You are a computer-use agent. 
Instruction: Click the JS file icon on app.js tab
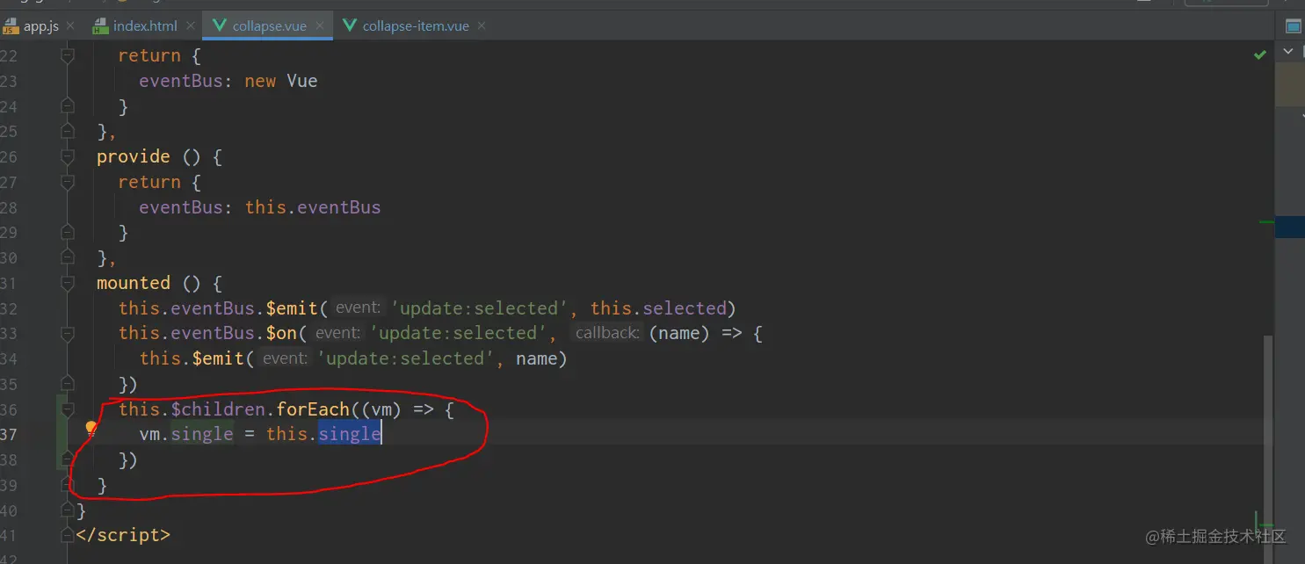coord(11,26)
